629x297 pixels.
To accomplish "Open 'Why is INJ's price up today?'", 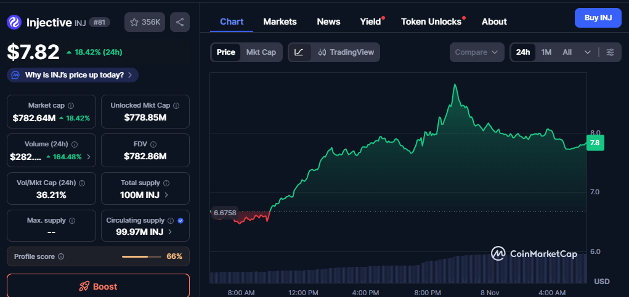I will pyautogui.click(x=73, y=75).
